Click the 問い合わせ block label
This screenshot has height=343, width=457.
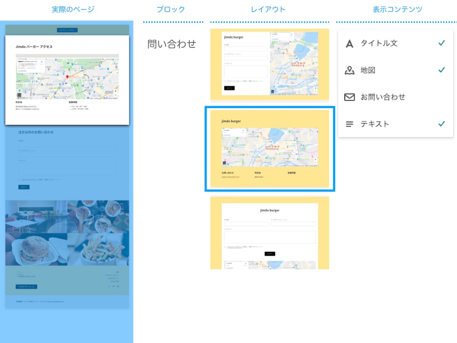click(x=172, y=44)
